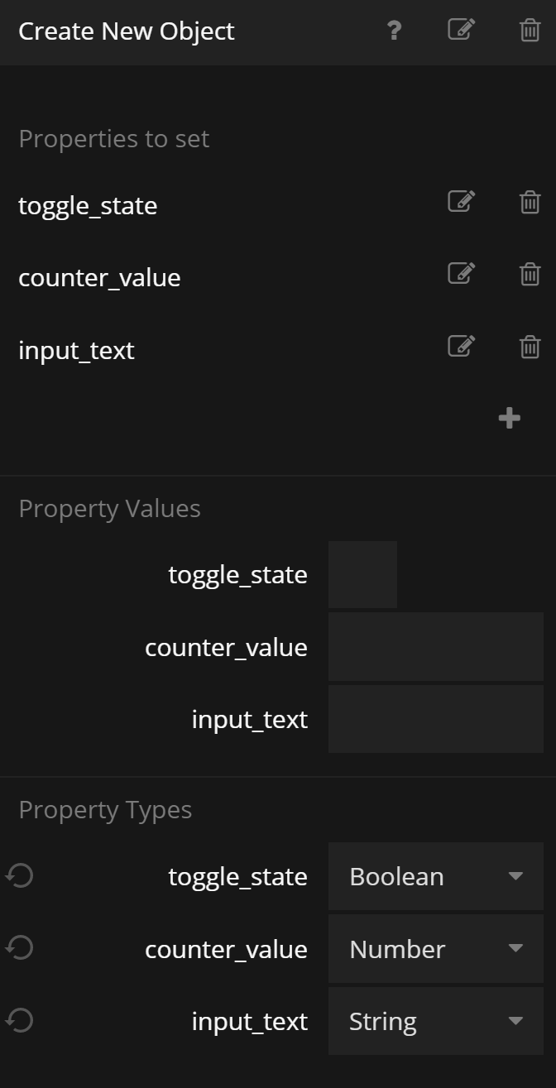The width and height of the screenshot is (556, 1088).
Task: Rename the counter_value property
Action: (461, 274)
